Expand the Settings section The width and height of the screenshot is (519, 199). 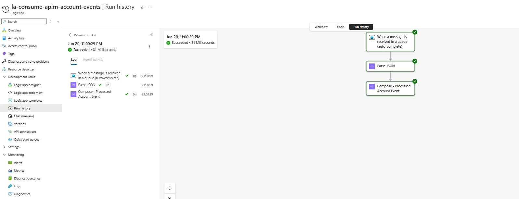pyautogui.click(x=4, y=147)
